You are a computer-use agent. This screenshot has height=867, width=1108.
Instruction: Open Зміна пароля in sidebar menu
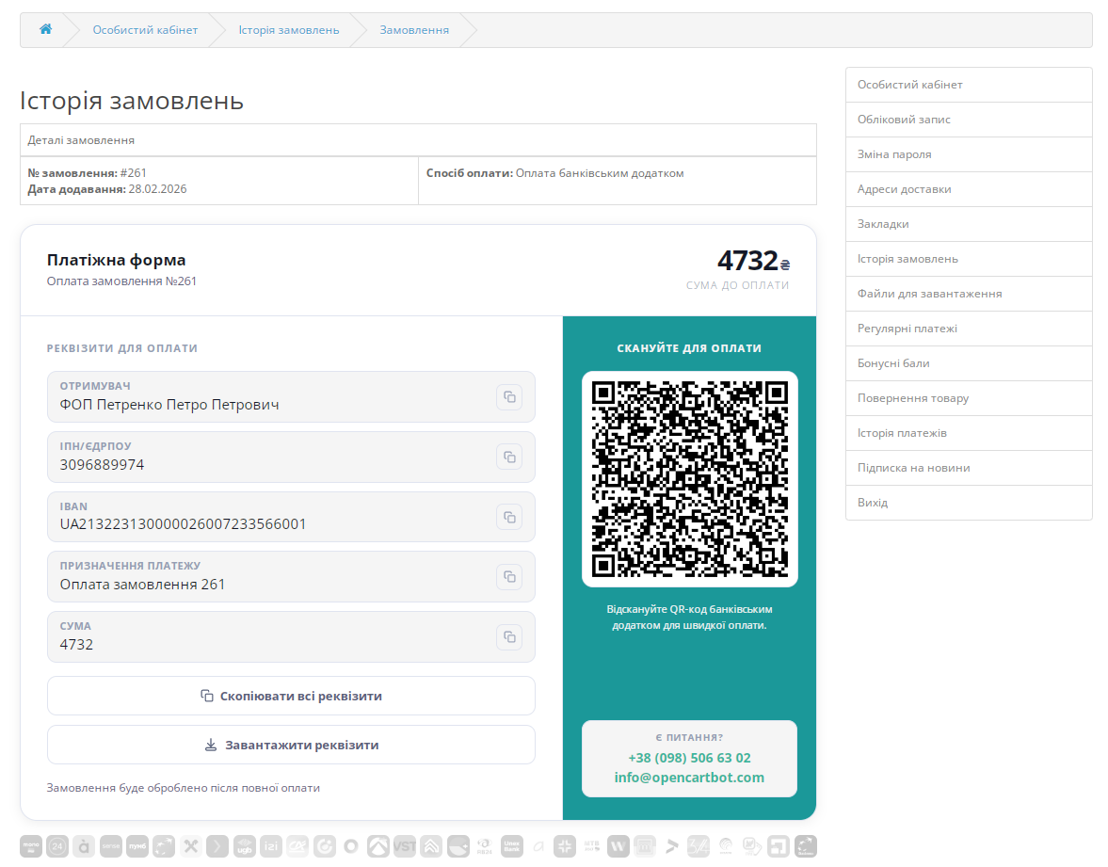coord(894,154)
